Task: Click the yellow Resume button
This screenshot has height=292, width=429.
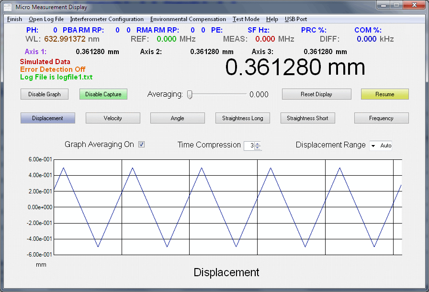Action: (x=384, y=94)
